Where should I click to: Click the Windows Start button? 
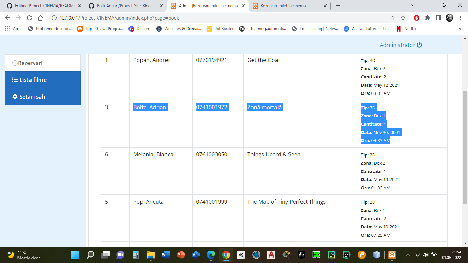tap(75, 255)
